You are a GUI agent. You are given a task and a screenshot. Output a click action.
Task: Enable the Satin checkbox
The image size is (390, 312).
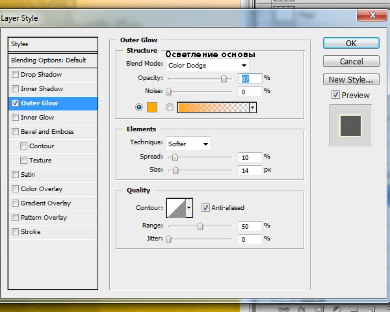[x=15, y=174]
